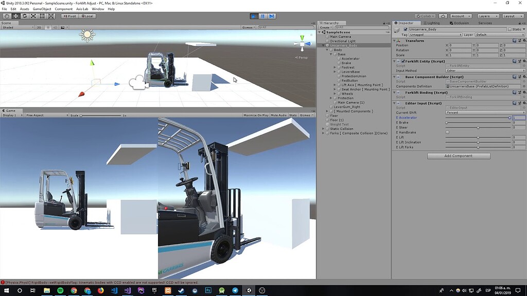The height and width of the screenshot is (296, 527).
Task: Open the Tag dropdown showing Untagged
Action: (x=435, y=35)
